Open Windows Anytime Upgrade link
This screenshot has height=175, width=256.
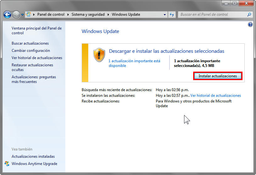click(x=35, y=164)
